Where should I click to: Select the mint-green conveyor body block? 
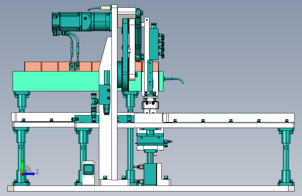56,81
